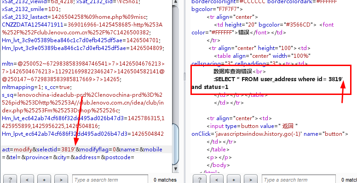The height and width of the screenshot is (183, 357).
Task: Click 'mltmapping' cookie name
Action: tap(19, 87)
